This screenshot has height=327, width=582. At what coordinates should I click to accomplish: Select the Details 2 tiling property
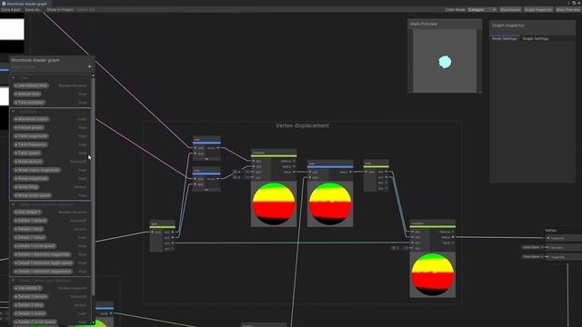[29, 305]
